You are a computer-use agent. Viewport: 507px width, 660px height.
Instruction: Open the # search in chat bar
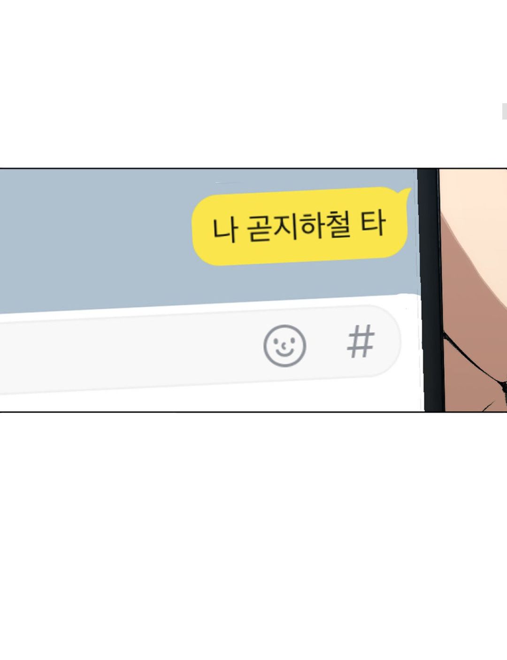[361, 341]
